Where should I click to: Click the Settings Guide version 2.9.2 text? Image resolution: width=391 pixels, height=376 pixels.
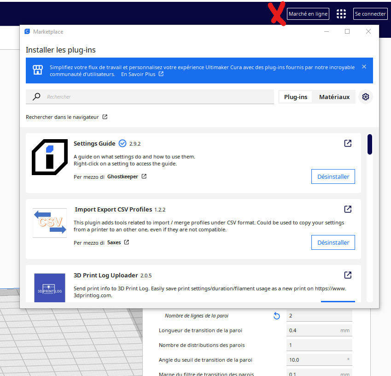pyautogui.click(x=135, y=144)
